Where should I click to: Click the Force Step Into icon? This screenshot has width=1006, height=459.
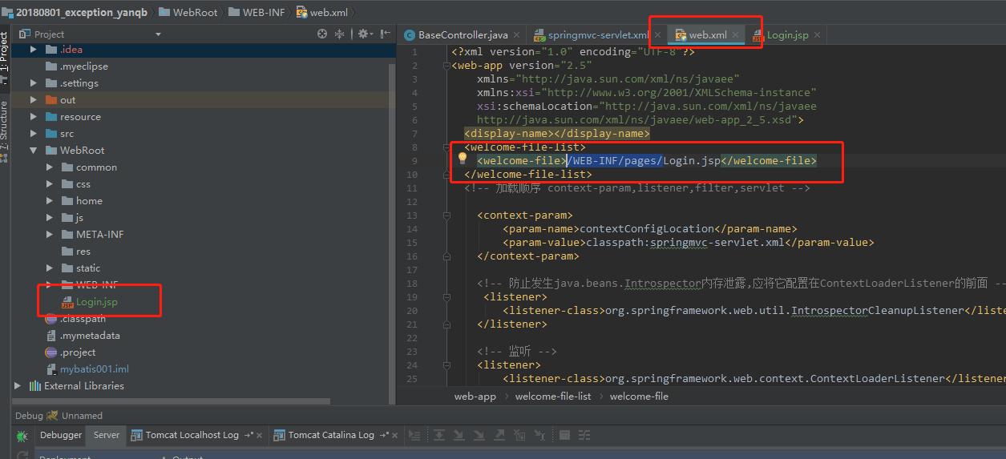(479, 435)
